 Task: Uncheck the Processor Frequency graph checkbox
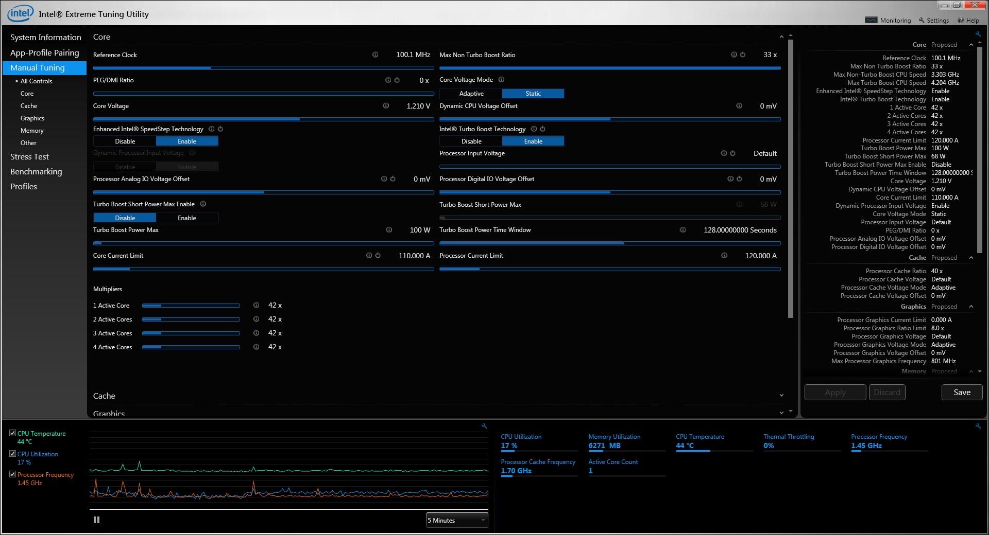pyautogui.click(x=12, y=474)
